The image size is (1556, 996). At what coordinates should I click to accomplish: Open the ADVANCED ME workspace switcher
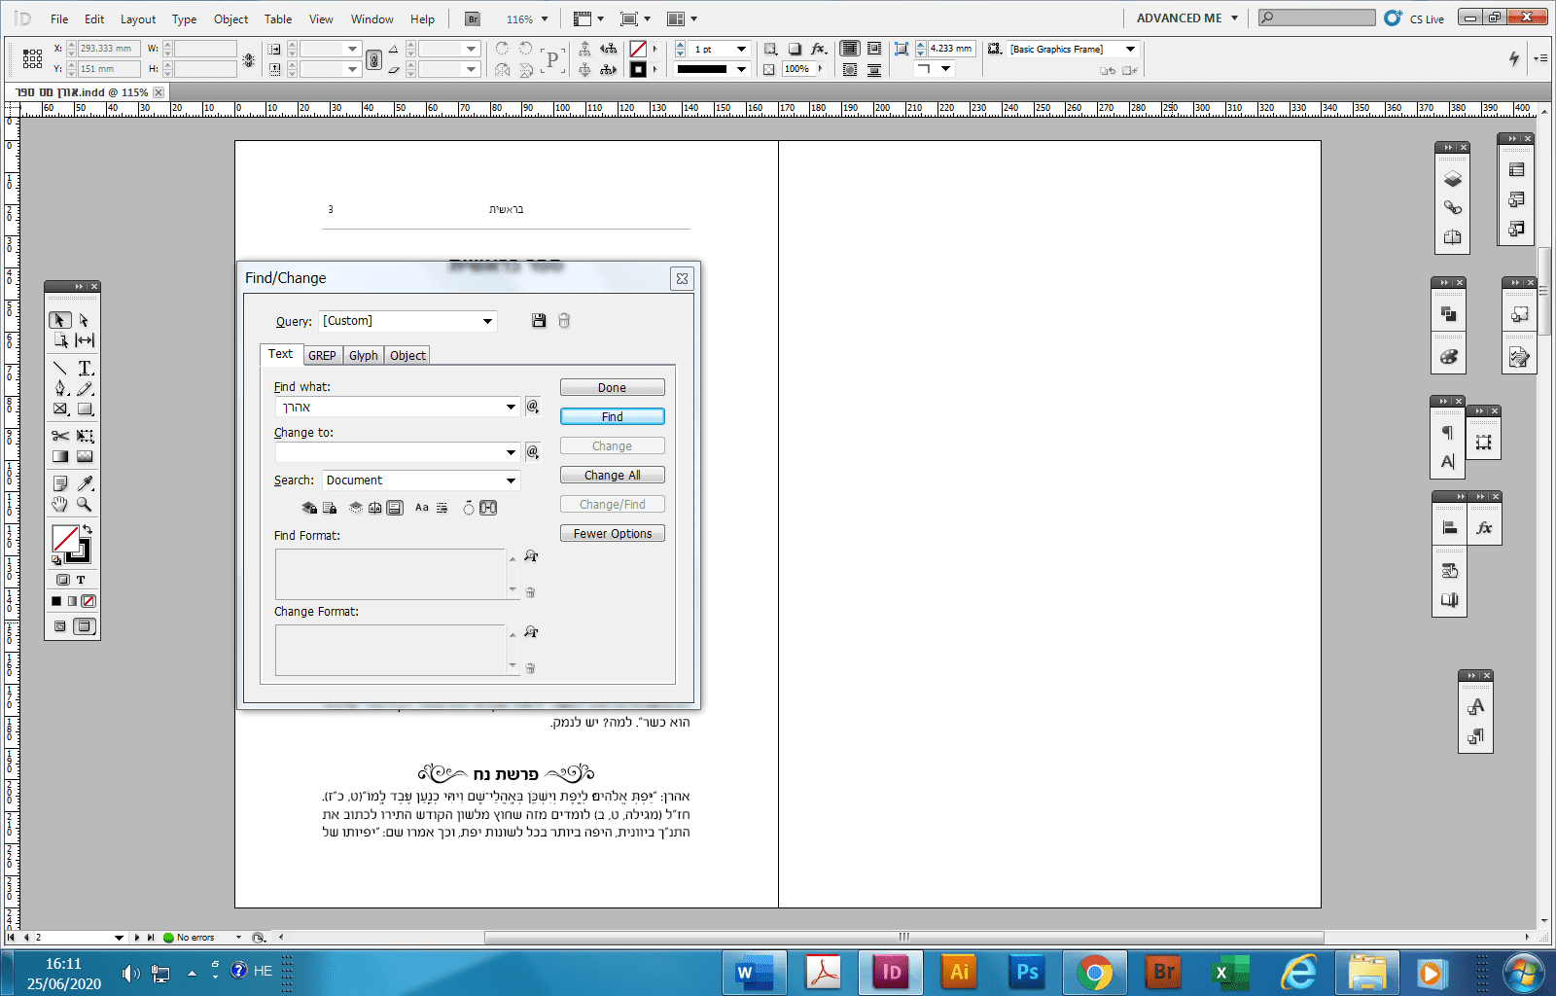click(x=1187, y=18)
